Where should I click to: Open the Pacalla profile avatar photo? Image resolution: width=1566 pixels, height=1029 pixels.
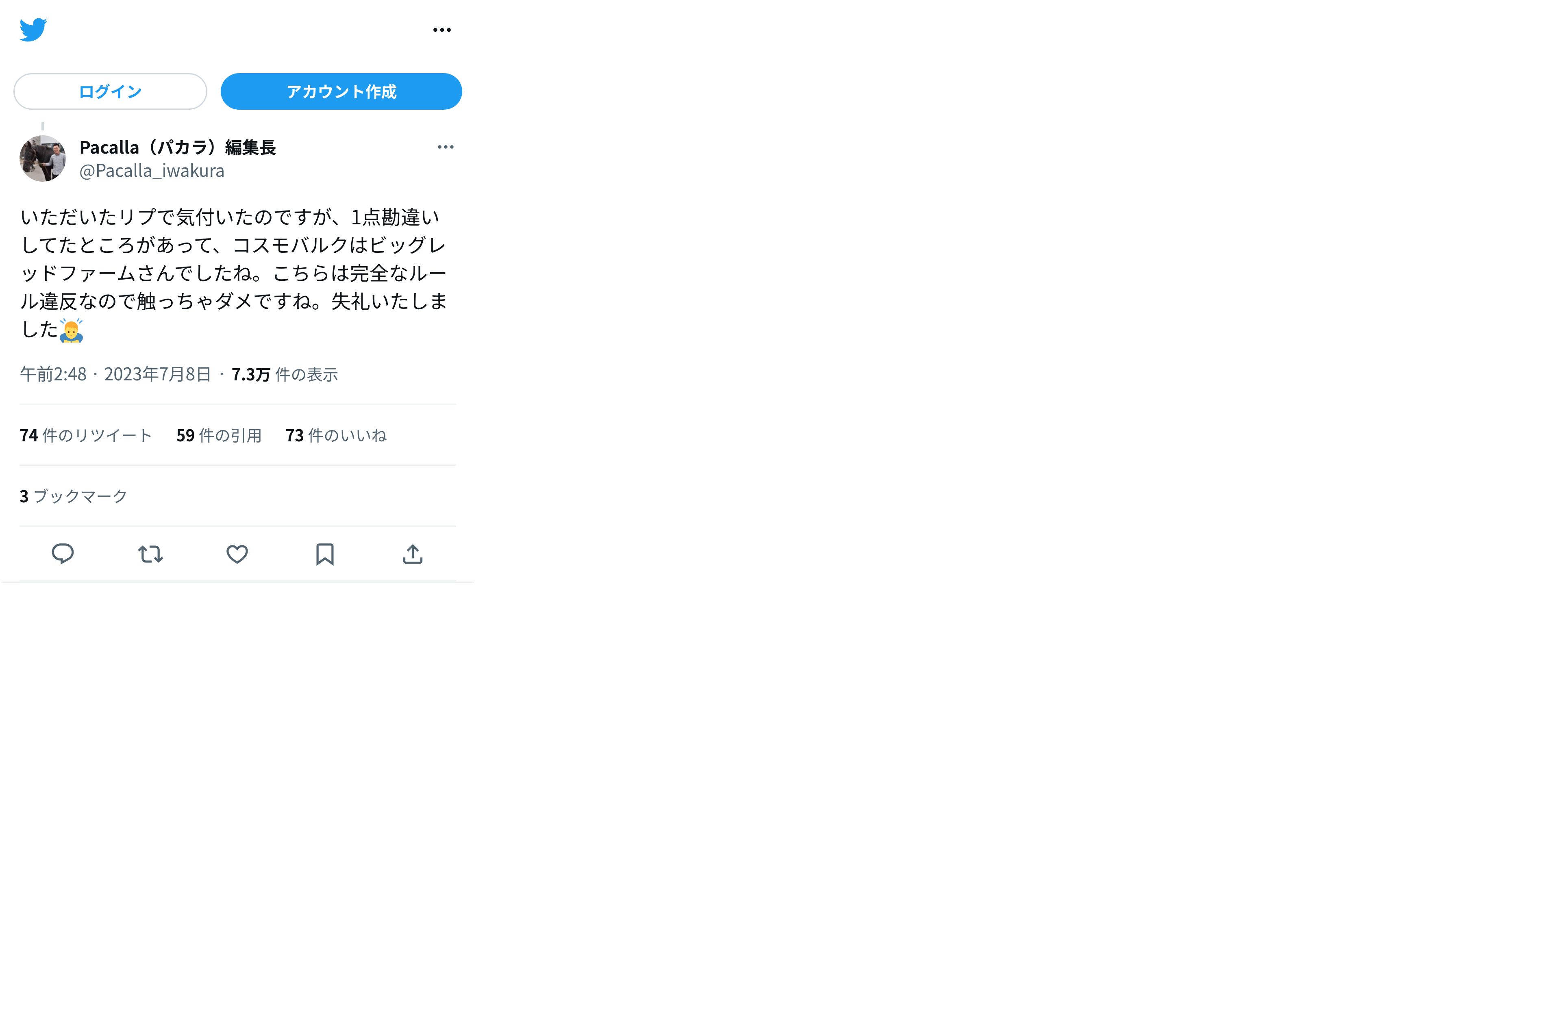(43, 158)
